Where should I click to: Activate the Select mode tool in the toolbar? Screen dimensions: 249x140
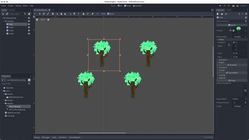35,14
